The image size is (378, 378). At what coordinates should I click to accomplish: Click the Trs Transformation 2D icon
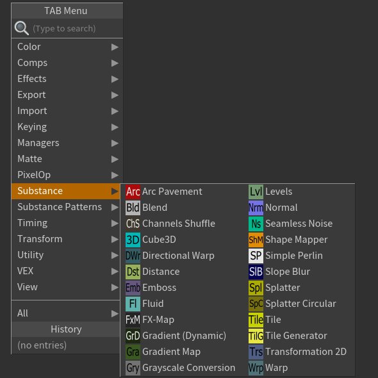point(256,352)
